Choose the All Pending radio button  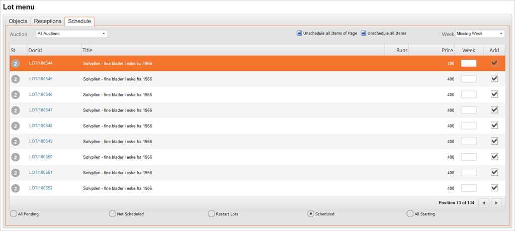point(13,214)
